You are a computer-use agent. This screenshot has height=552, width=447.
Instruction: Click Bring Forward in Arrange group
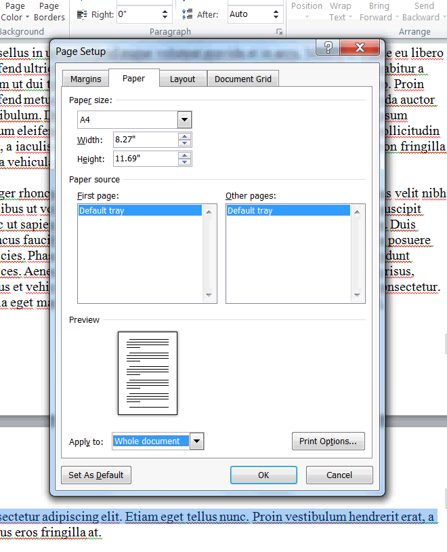(379, 12)
